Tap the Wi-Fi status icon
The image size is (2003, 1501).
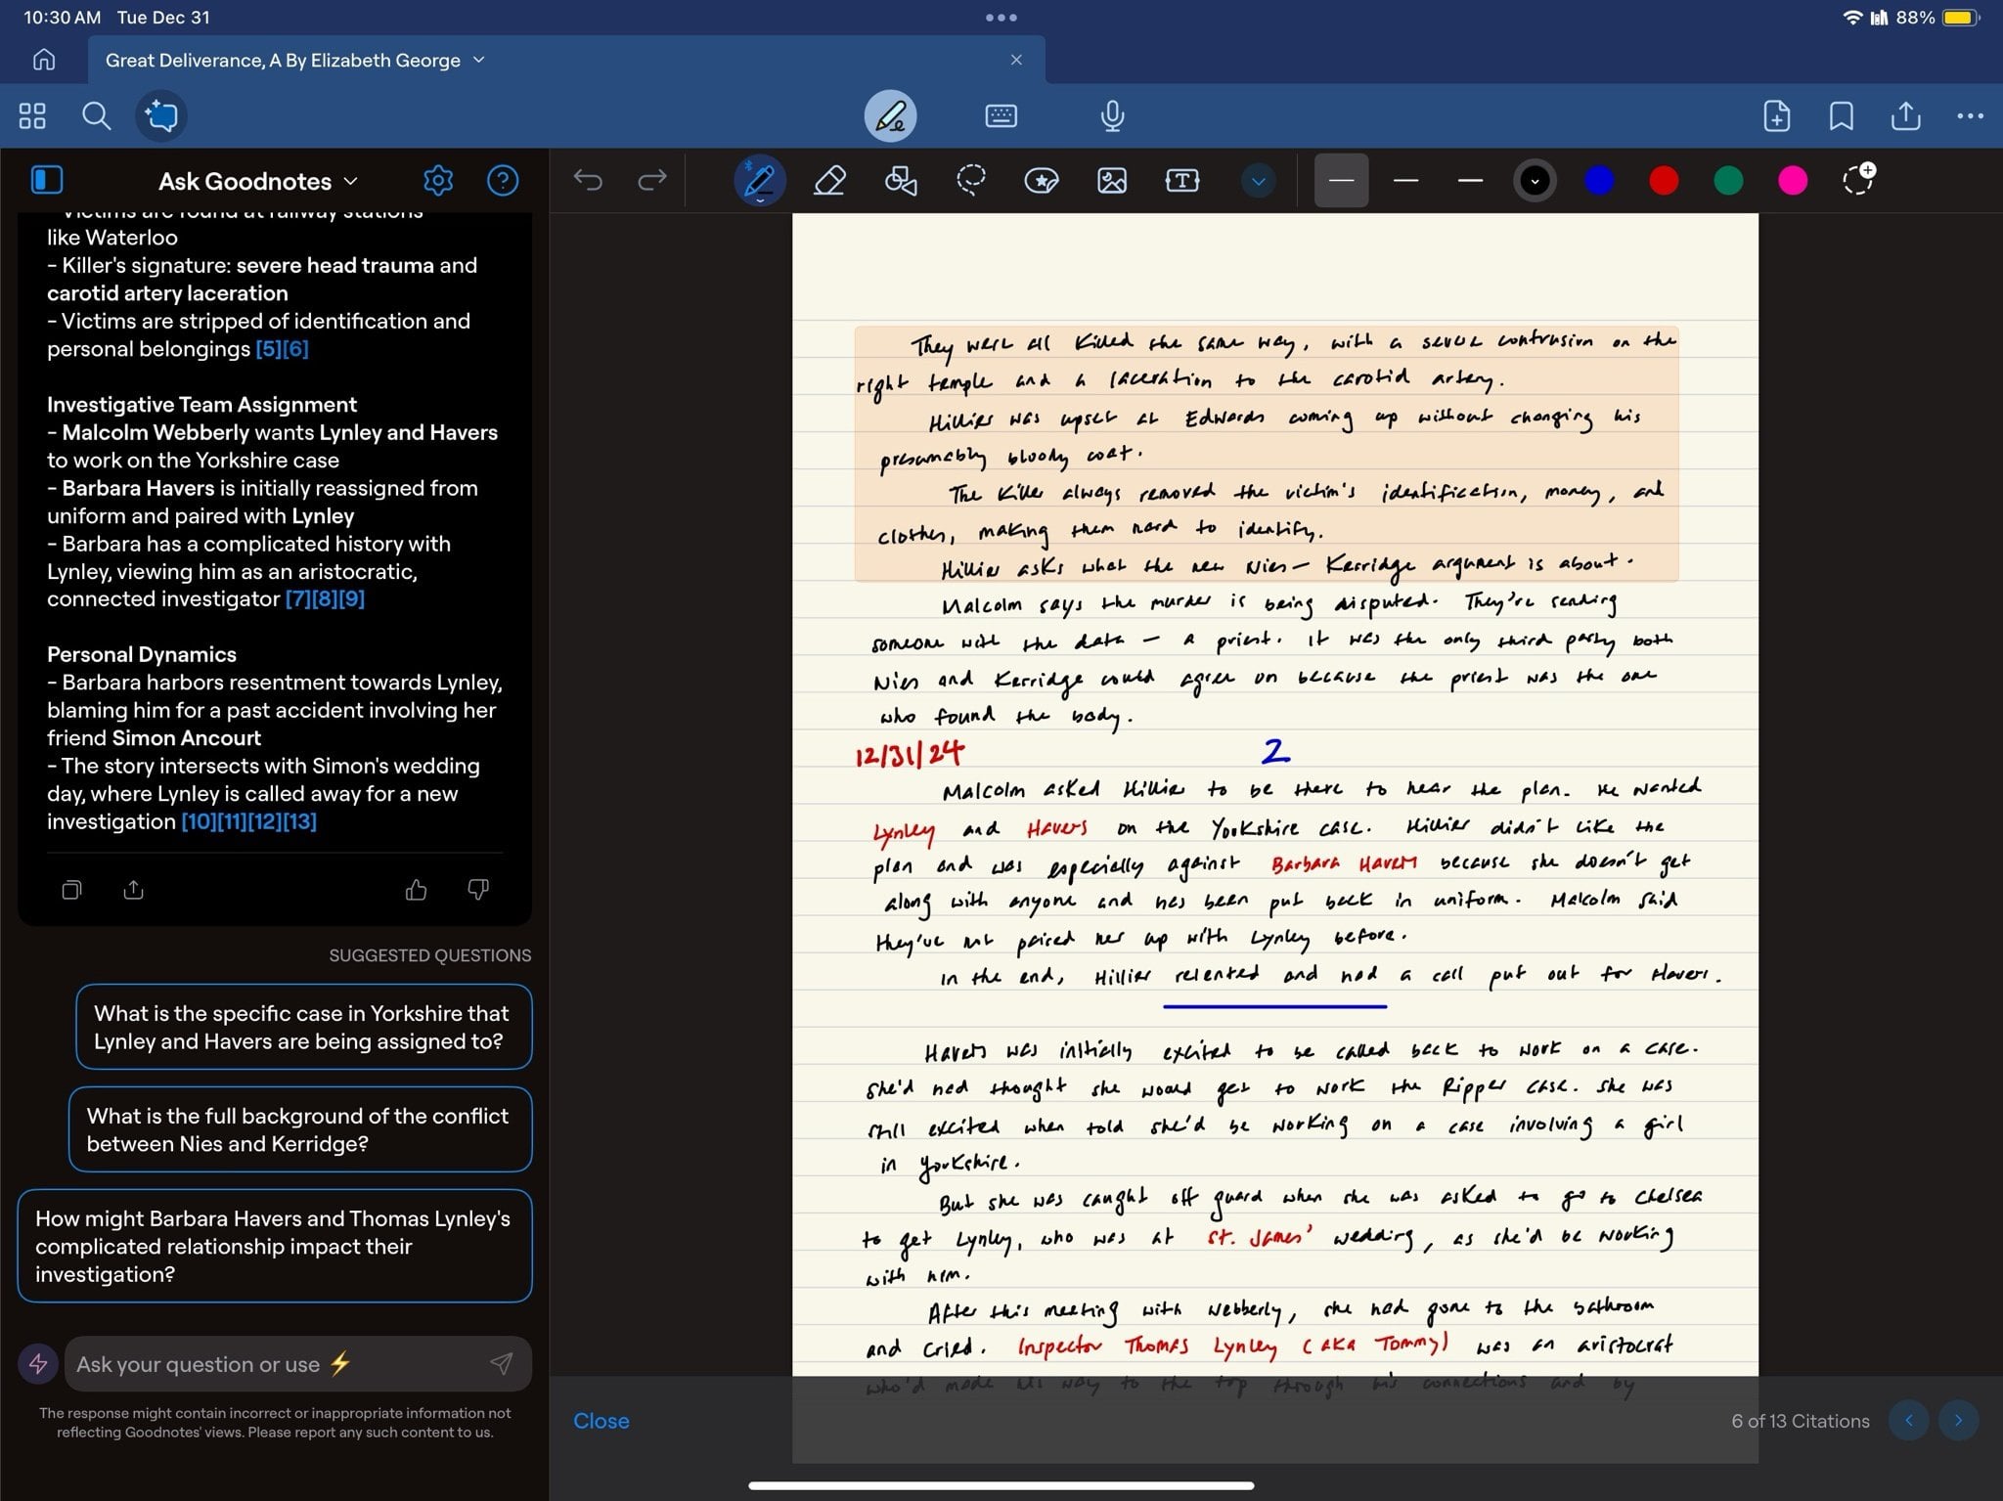tap(1851, 18)
